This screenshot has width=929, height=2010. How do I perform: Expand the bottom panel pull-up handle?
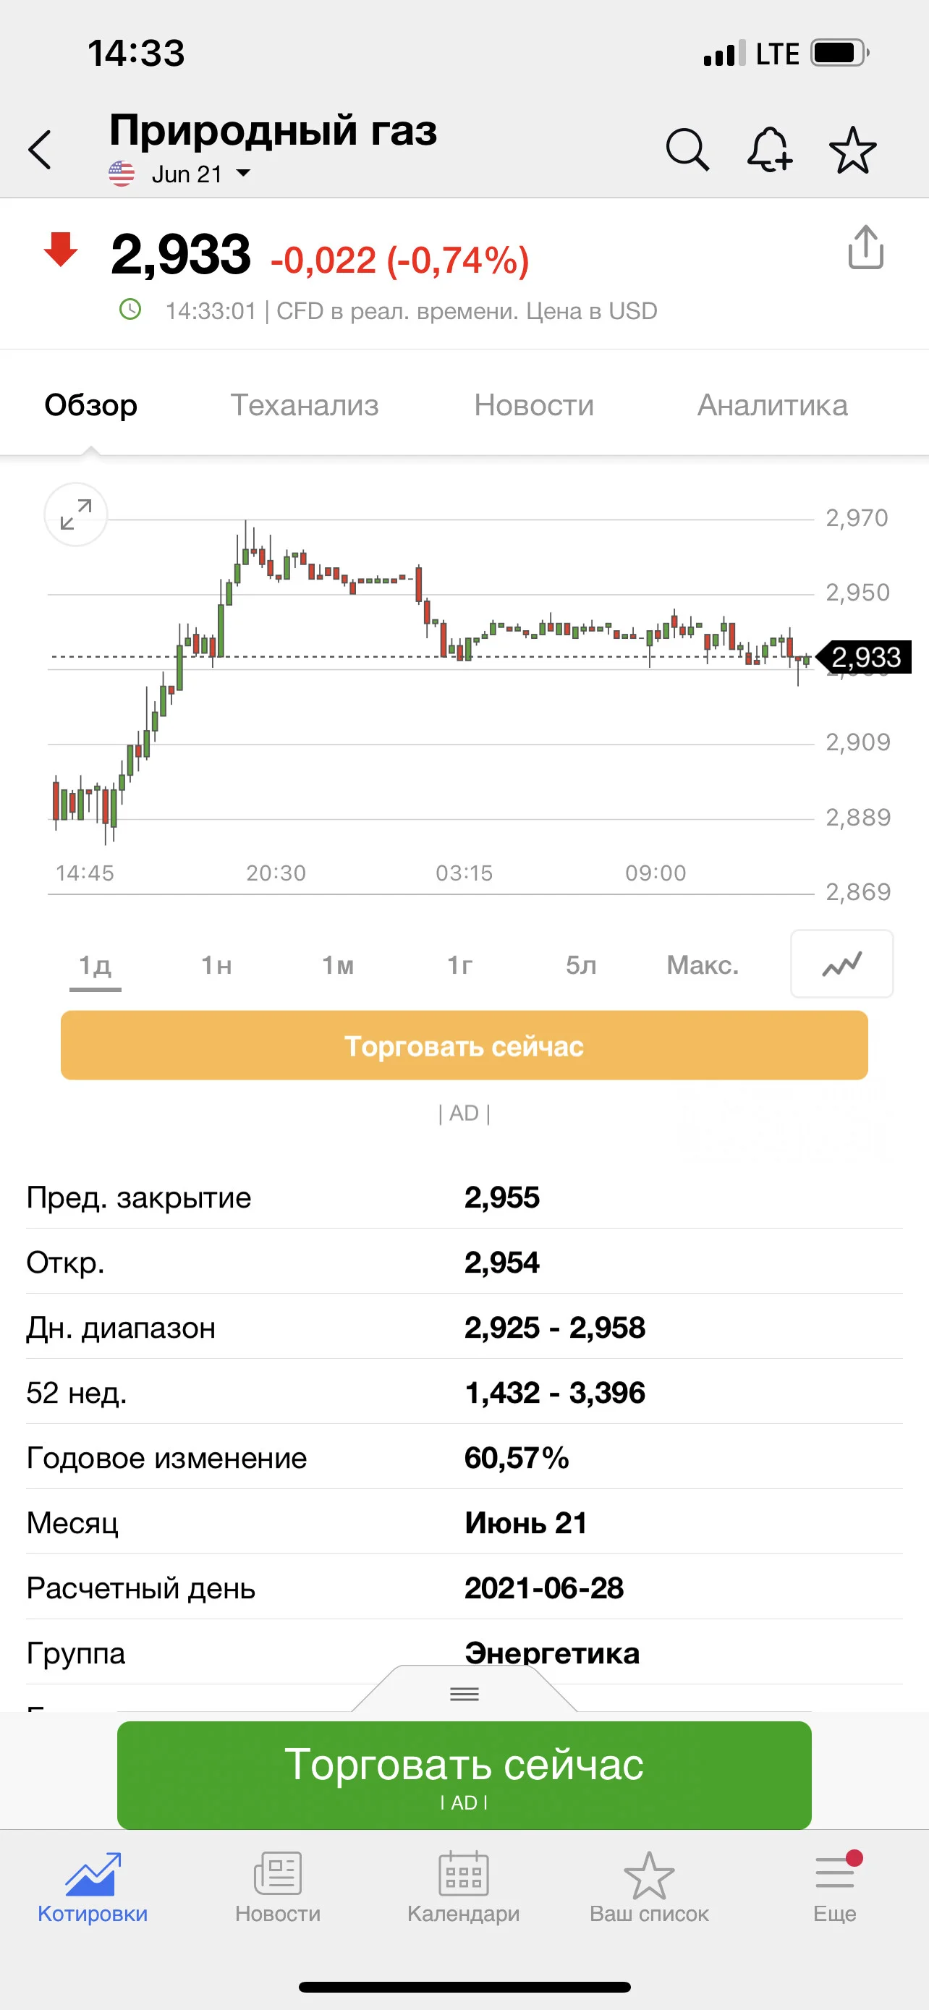point(464,1693)
